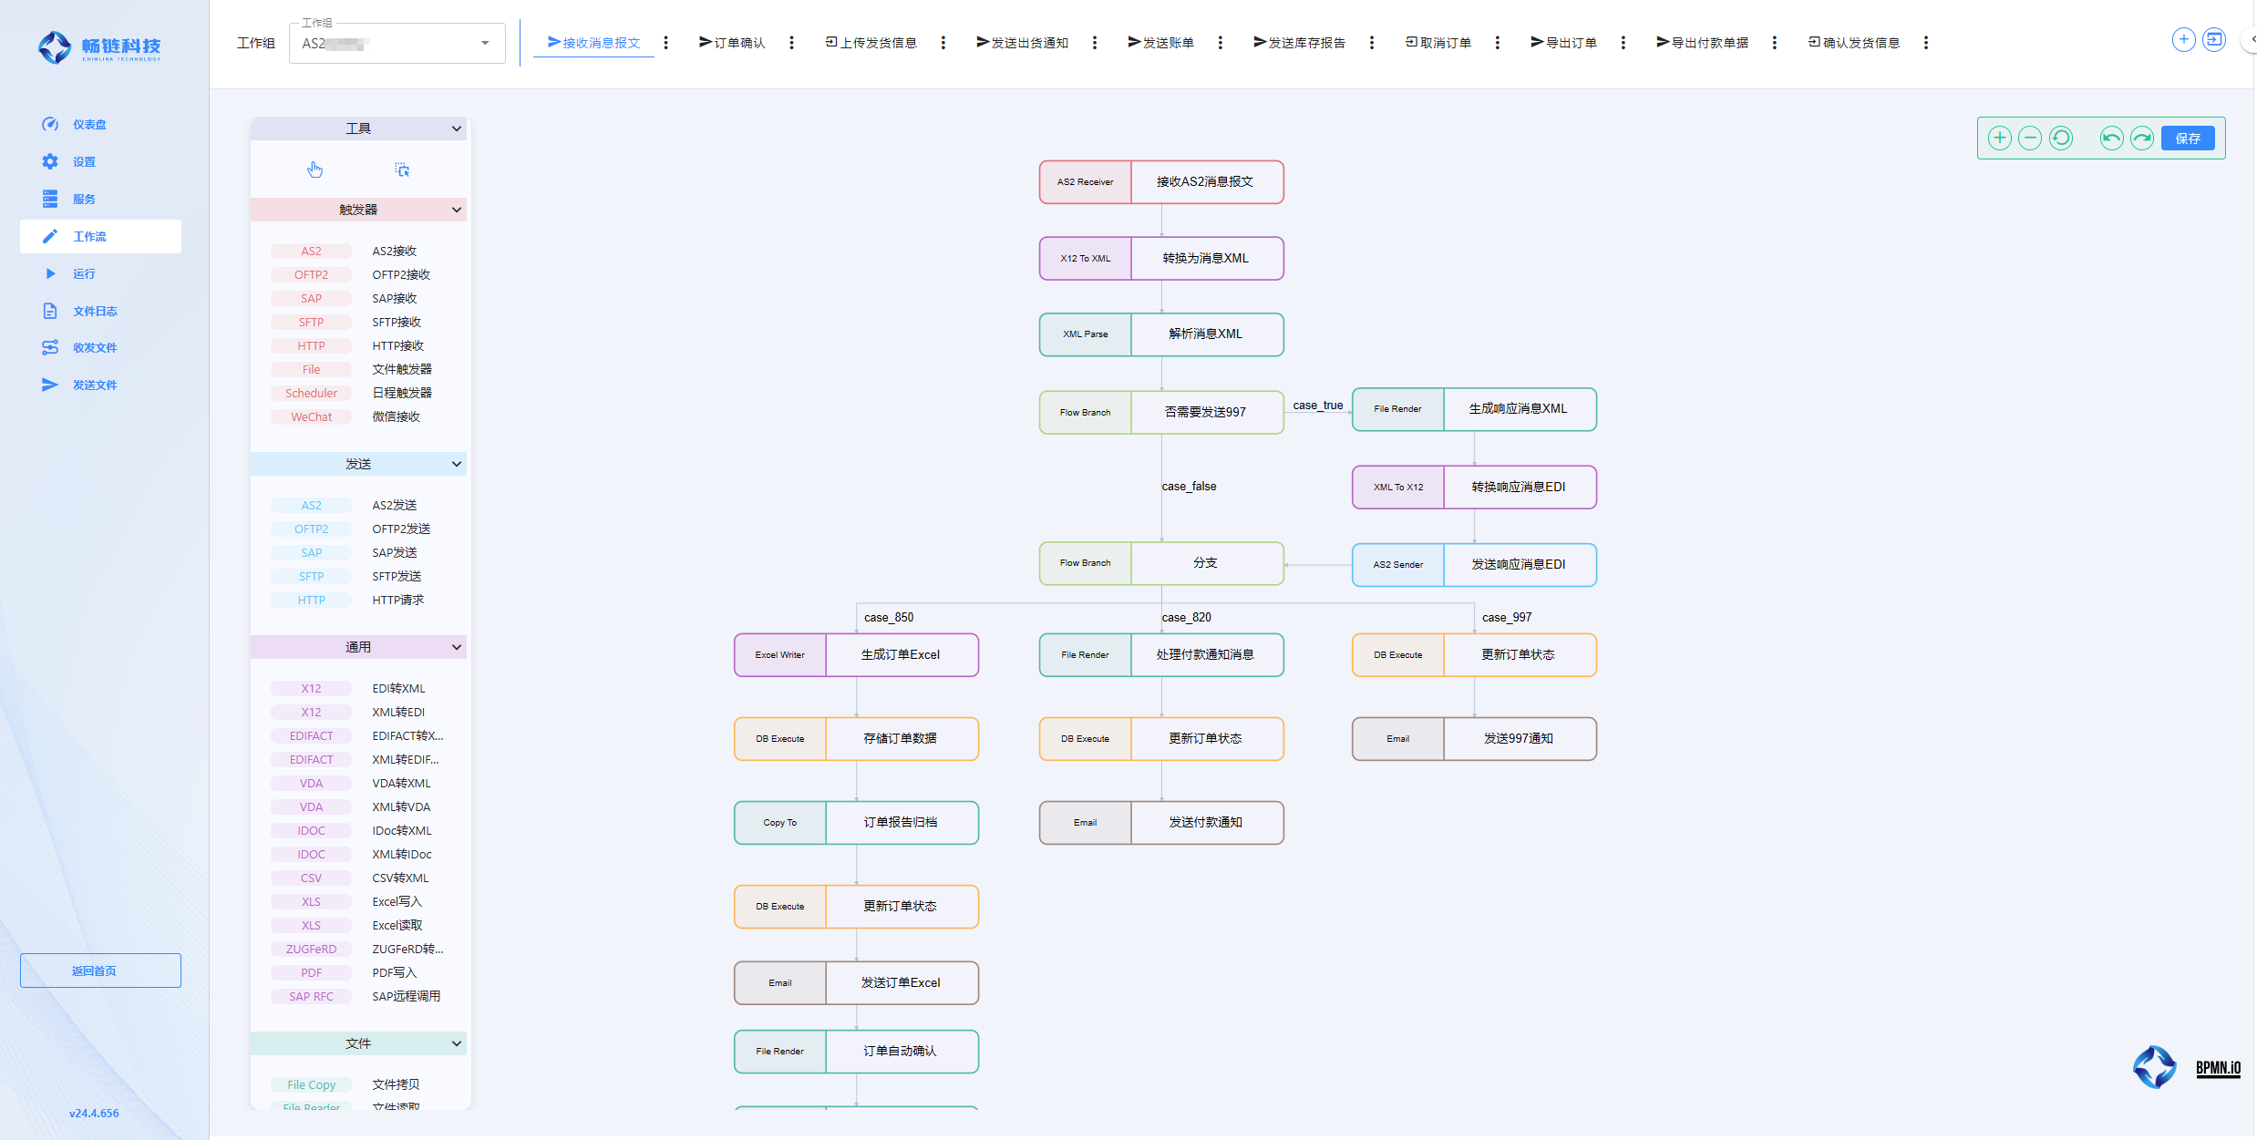Collapse the 触发器 palette section
The width and height of the screenshot is (2257, 1140).
pyautogui.click(x=456, y=211)
